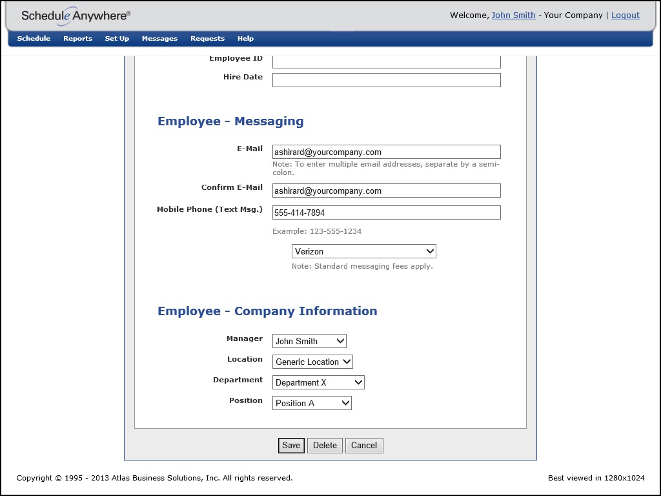This screenshot has height=496, width=661.
Task: Click the ScheduleAnywhere logo
Action: point(76,15)
